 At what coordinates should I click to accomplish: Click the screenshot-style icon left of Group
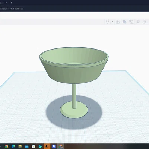(118, 22)
